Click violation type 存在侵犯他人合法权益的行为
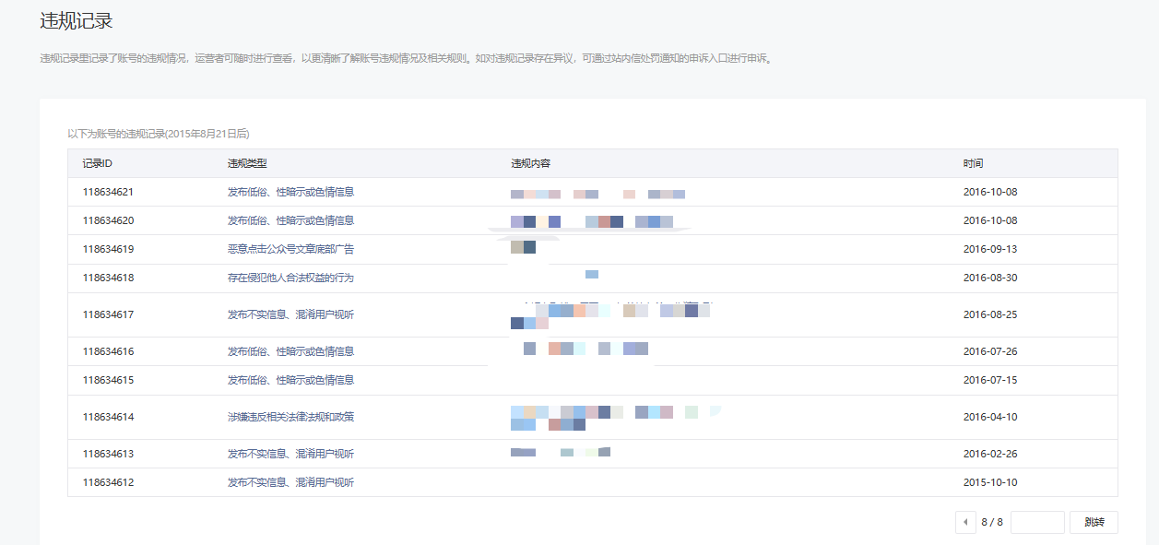 (x=290, y=278)
